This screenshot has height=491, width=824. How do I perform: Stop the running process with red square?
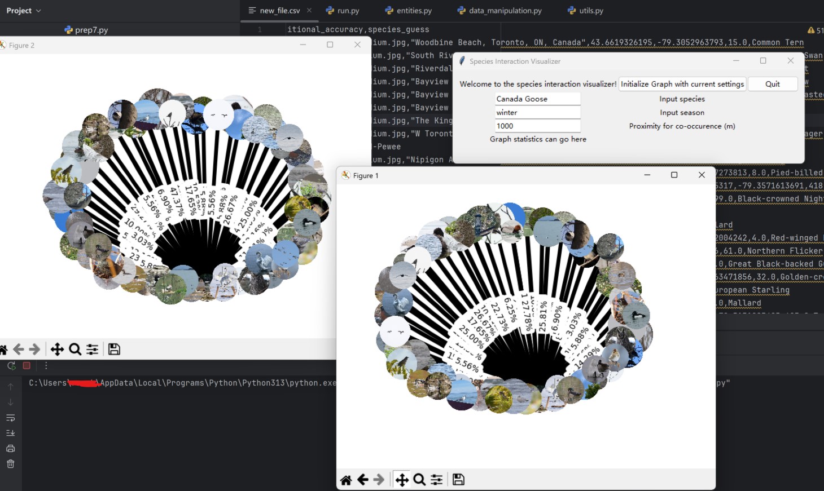27,365
